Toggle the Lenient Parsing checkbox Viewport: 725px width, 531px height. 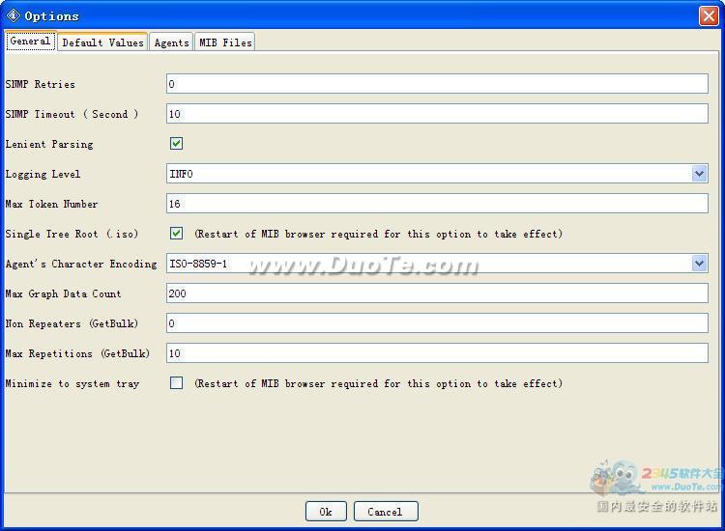pyautogui.click(x=176, y=143)
